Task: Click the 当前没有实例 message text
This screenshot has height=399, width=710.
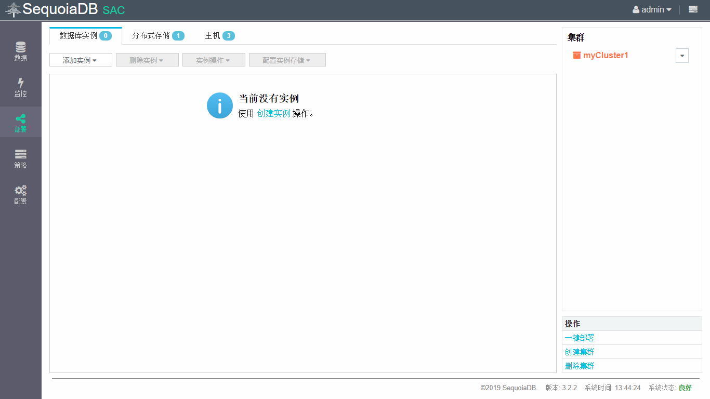Action: [269, 99]
